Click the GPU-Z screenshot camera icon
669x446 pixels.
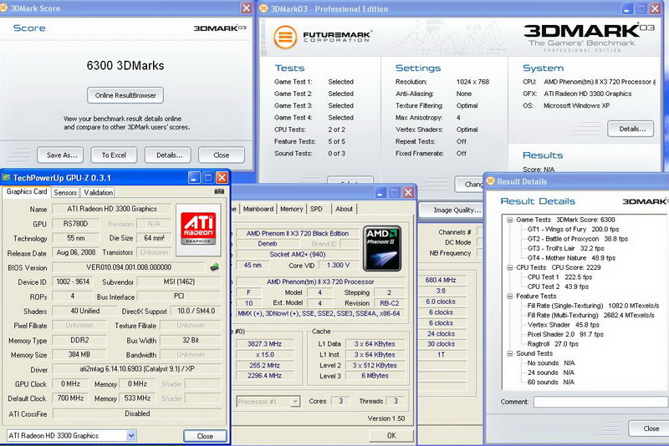point(219,192)
